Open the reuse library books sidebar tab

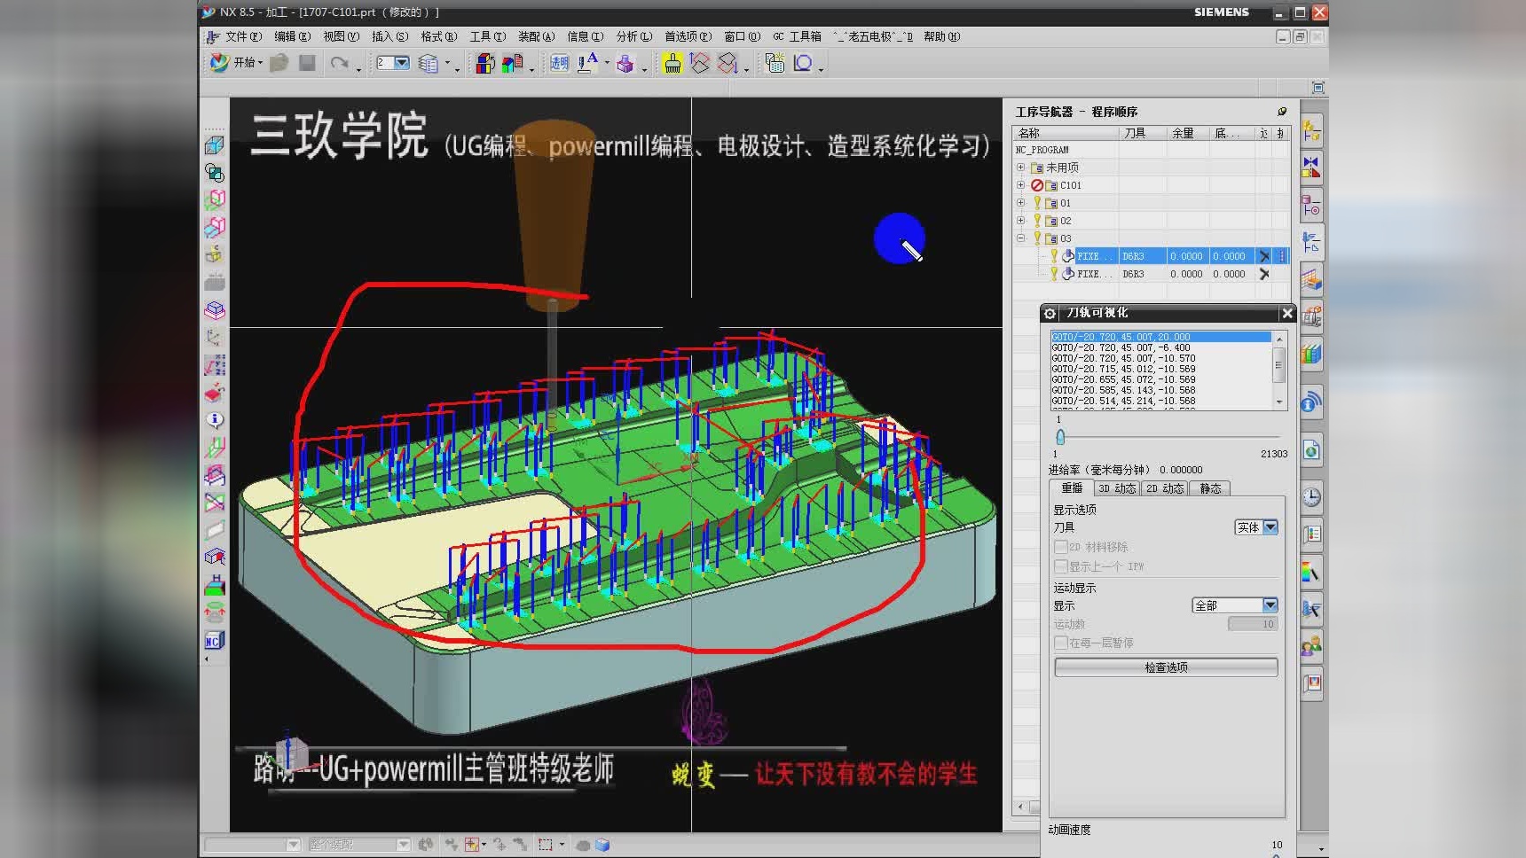coord(1311,355)
